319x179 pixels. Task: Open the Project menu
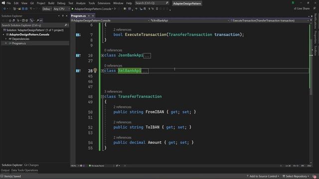[41, 3]
